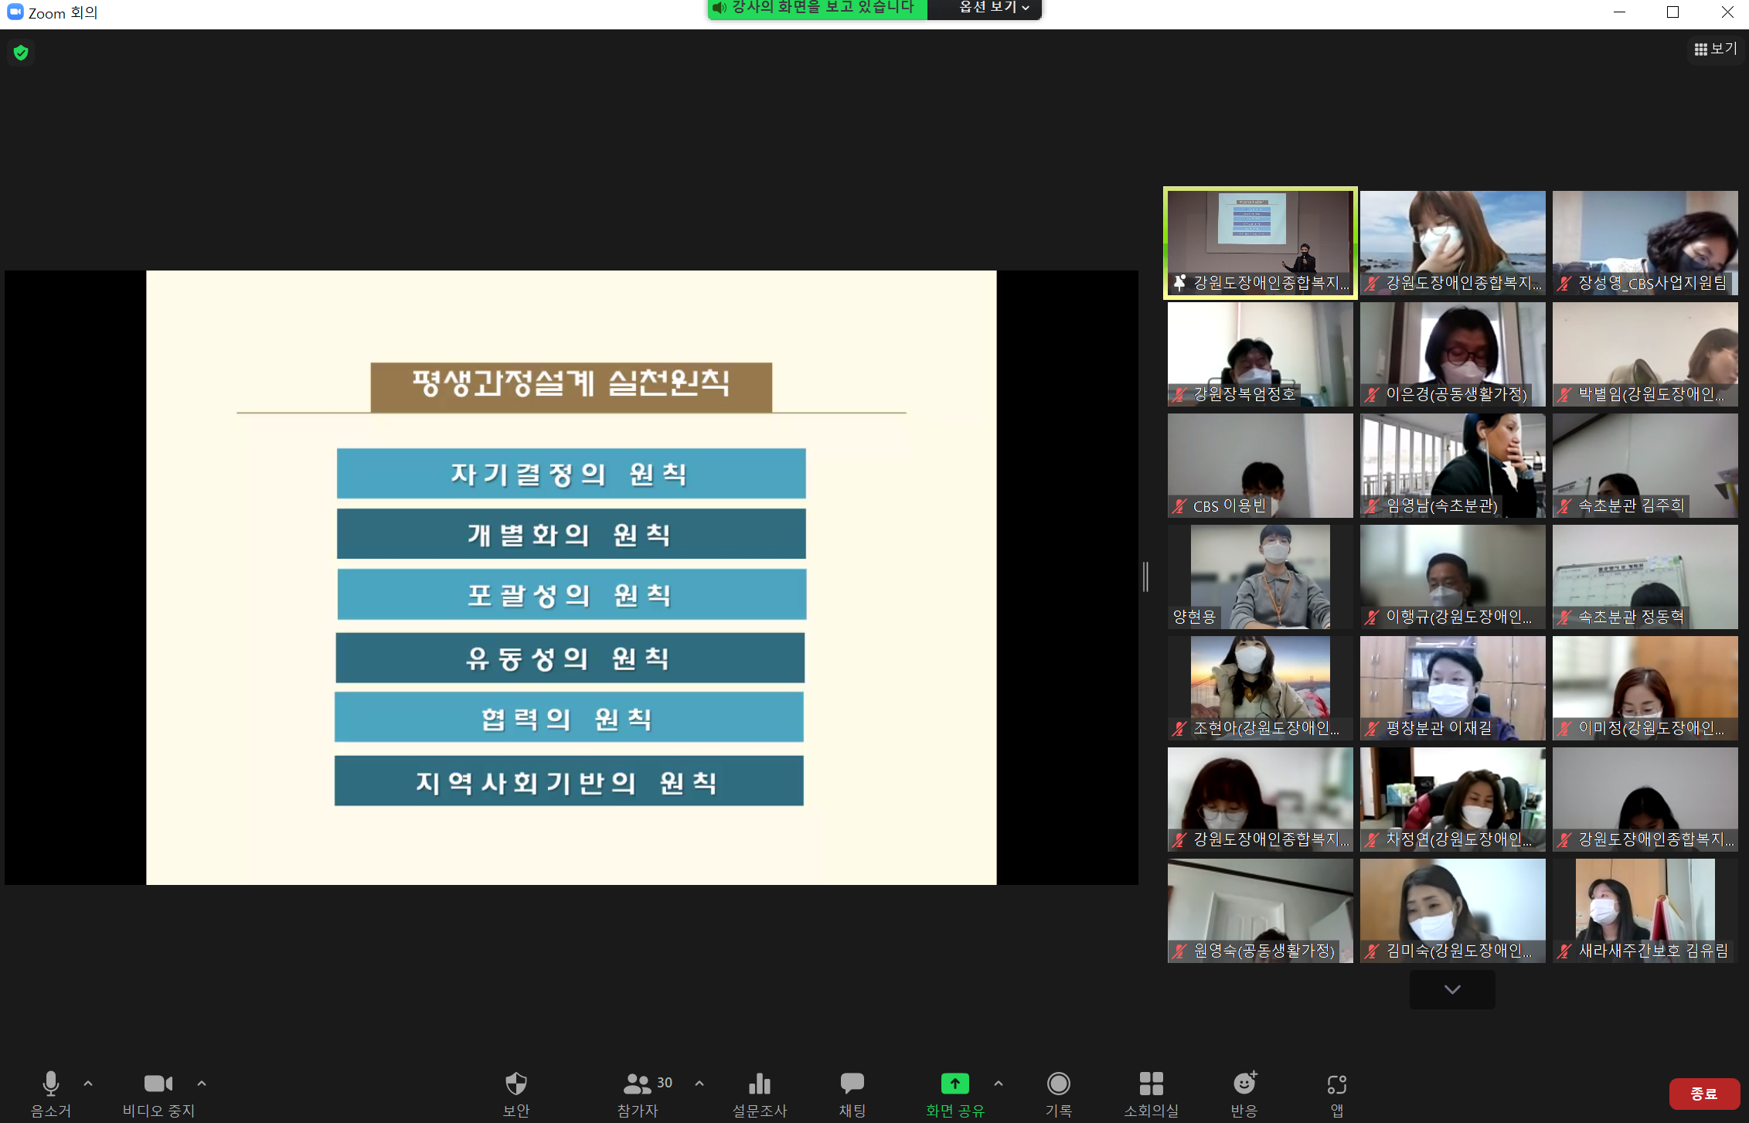Select 조현아 video thumbnail
The image size is (1749, 1123).
tap(1261, 688)
